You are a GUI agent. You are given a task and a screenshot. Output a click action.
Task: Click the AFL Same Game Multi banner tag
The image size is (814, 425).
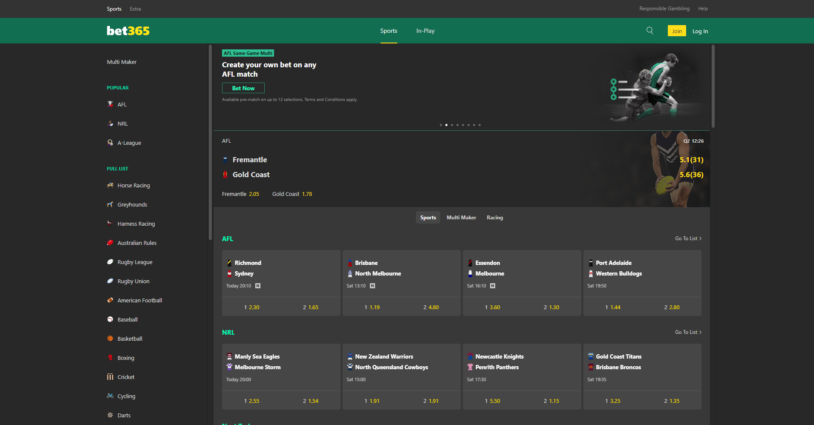tap(248, 53)
